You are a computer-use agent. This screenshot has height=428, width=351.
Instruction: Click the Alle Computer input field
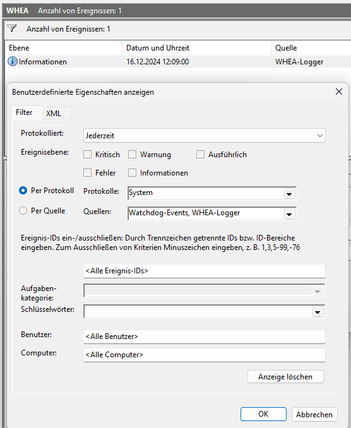(x=204, y=355)
